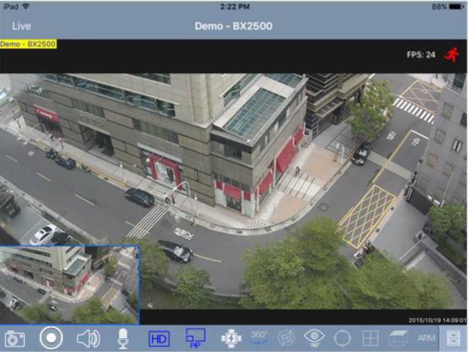Start recording with the record button

tap(51, 339)
